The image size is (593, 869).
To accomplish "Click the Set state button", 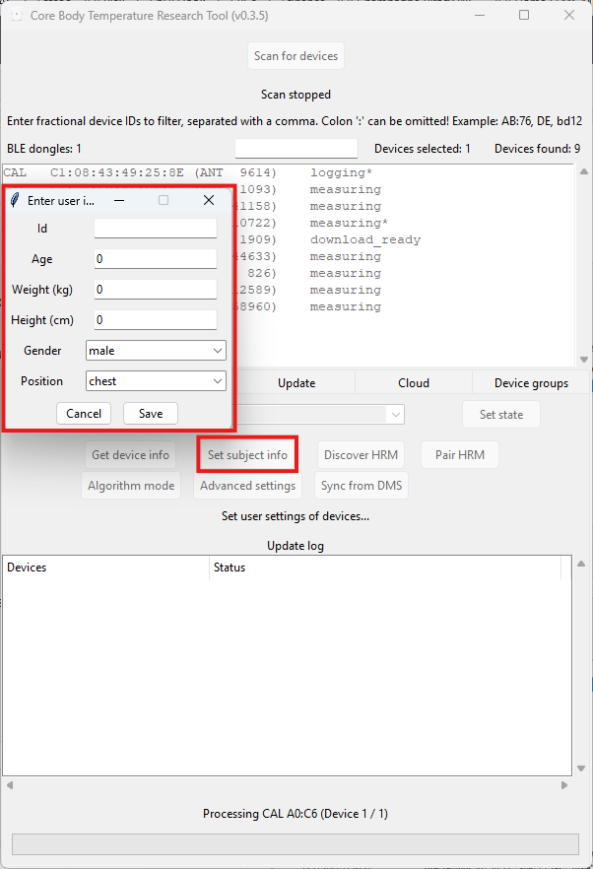I will (501, 415).
